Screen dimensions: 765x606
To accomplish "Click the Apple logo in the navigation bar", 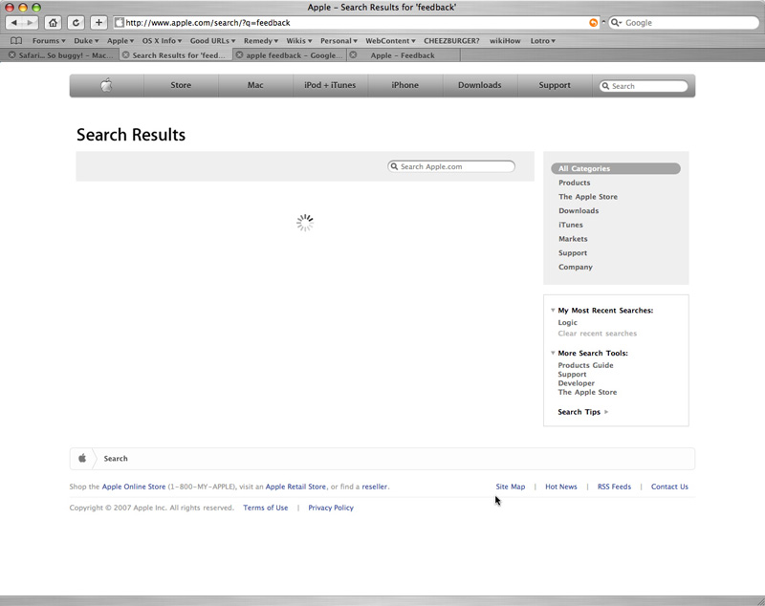I will 105,85.
